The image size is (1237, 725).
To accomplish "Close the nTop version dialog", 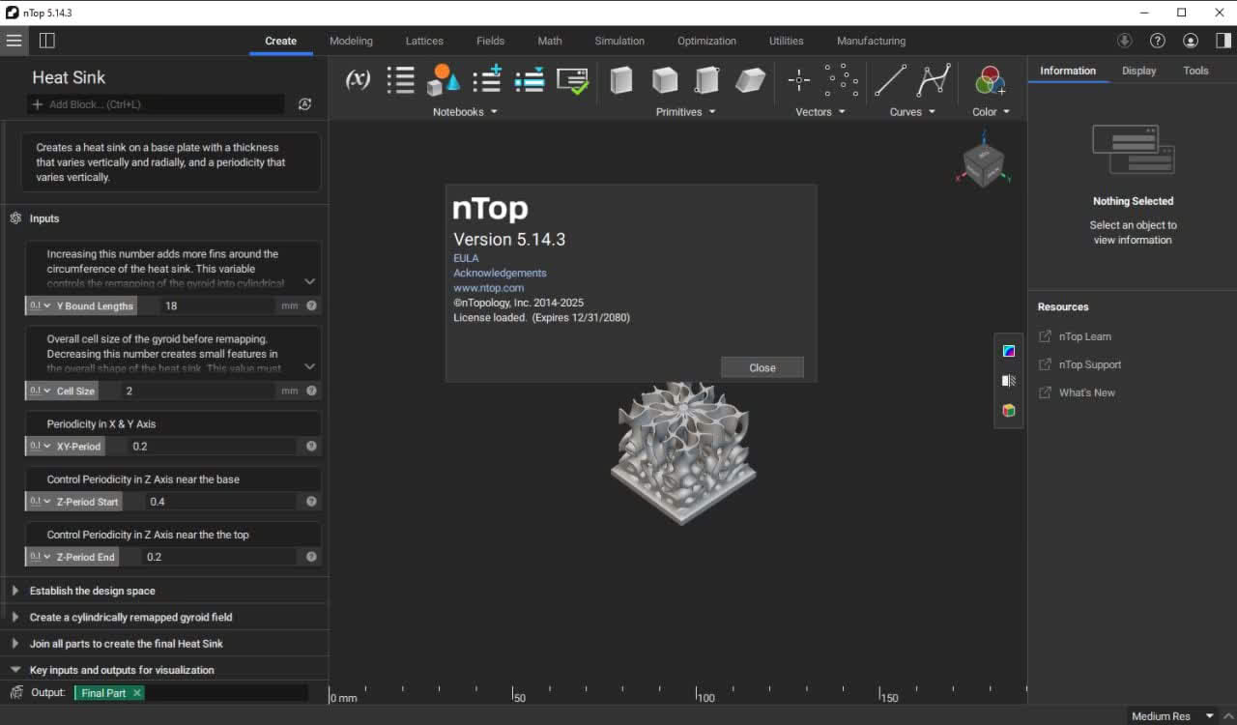I will coord(762,367).
